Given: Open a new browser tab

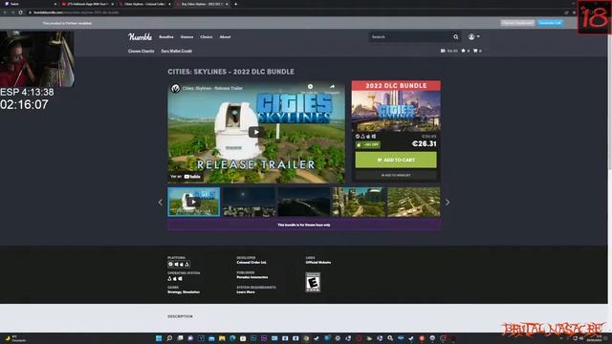Looking at the screenshot, I should 235,4.
